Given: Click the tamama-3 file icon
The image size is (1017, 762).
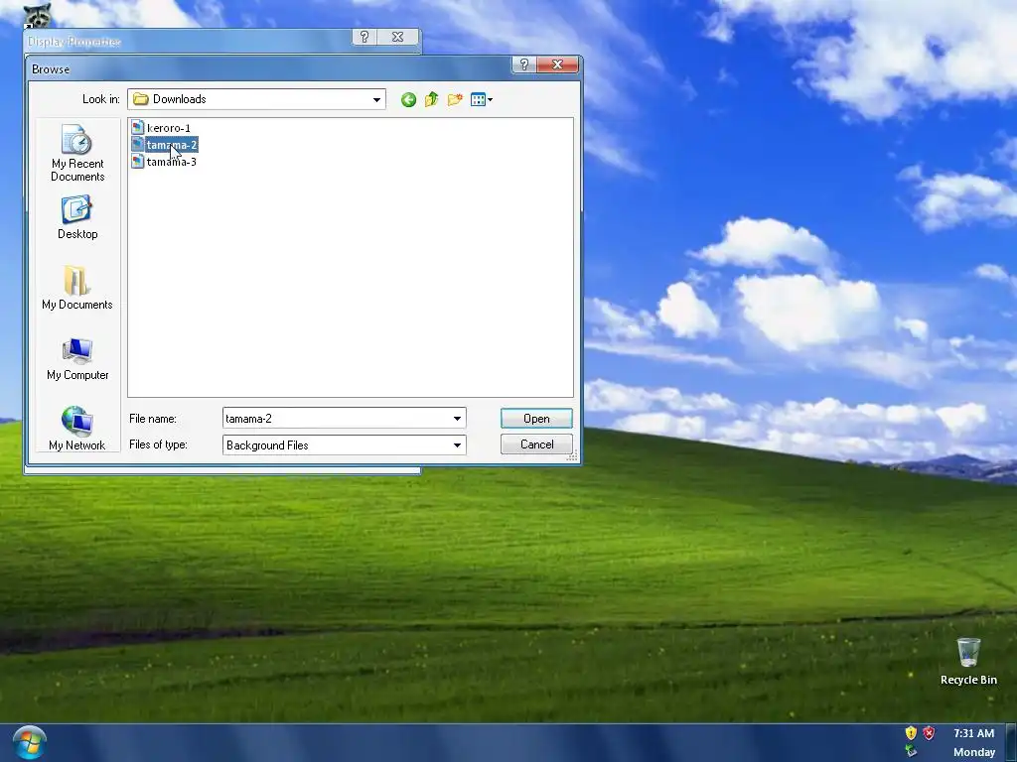Looking at the screenshot, I should point(137,162).
